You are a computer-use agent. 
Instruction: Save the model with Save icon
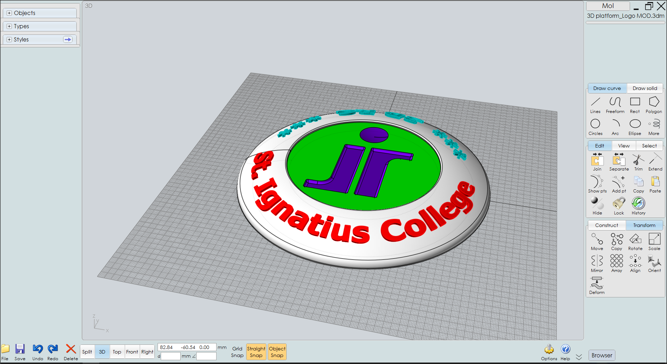(x=20, y=352)
